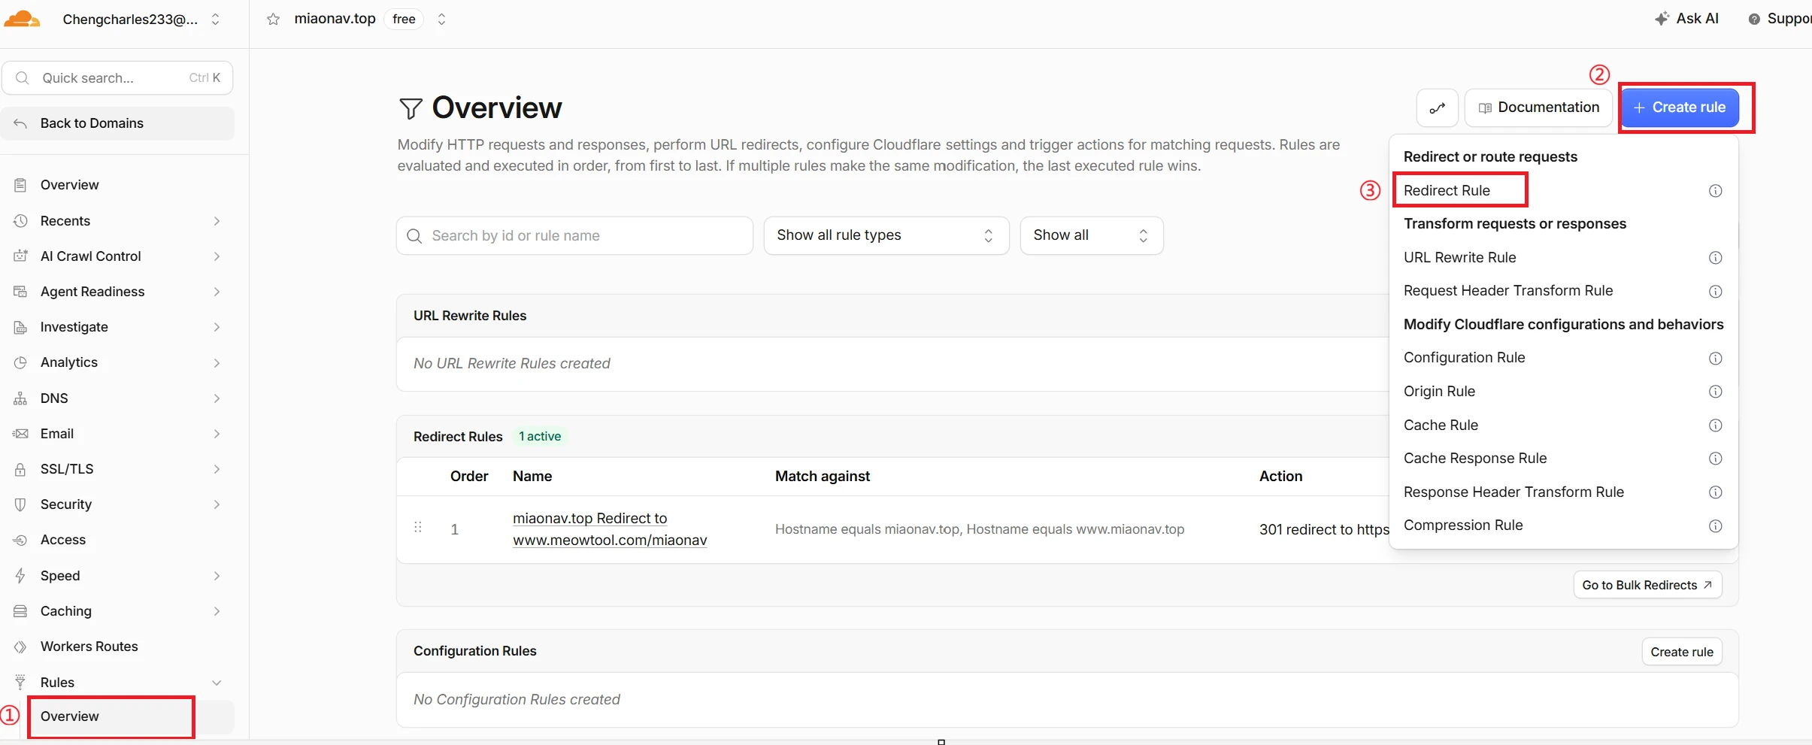
Task: Show info for Origin Rule
Action: [x=1715, y=392]
